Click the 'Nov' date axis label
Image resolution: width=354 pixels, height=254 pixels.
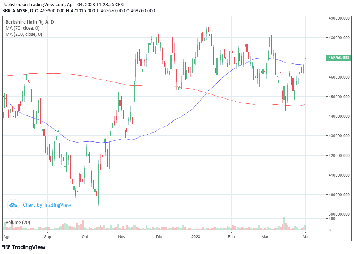(x=122, y=237)
